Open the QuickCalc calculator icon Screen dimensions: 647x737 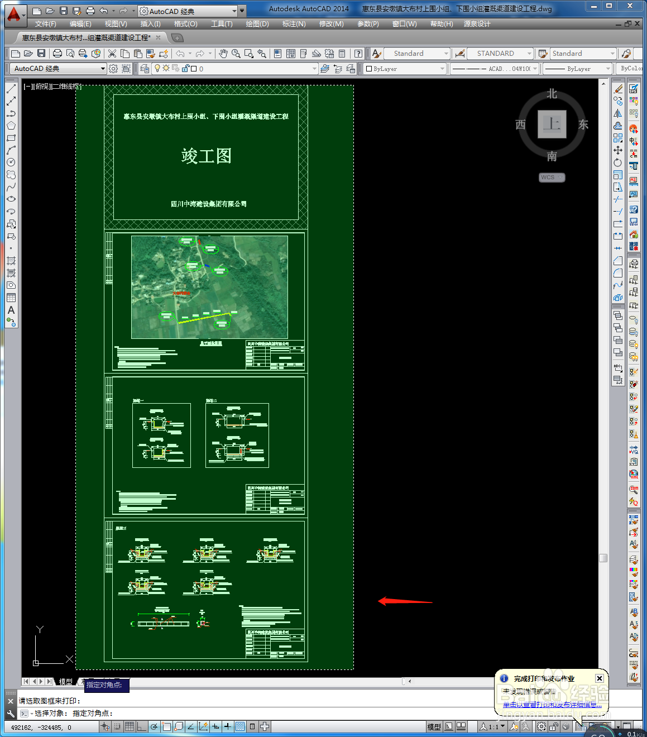(x=342, y=54)
